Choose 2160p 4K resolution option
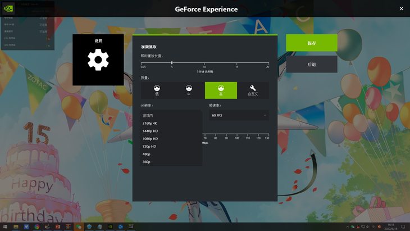410x231 pixels. tap(171, 123)
